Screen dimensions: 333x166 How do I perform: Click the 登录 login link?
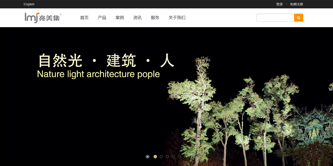(279, 4)
